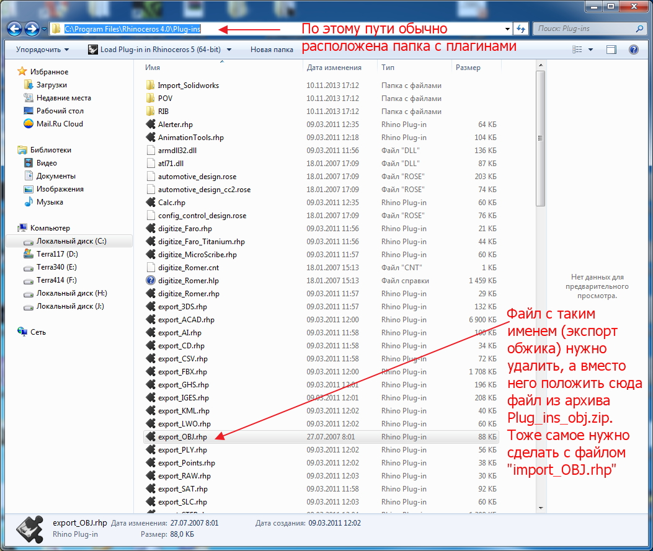Select export_IGES.rhp plug-in icon
The height and width of the screenshot is (551, 653).
point(151,398)
